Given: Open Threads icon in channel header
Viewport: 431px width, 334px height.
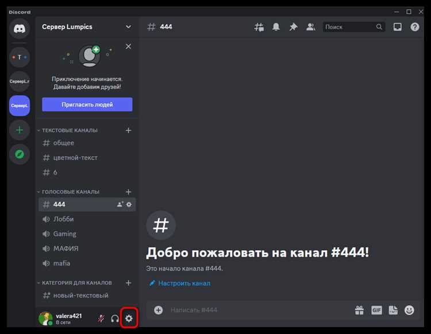Looking at the screenshot, I should click(x=259, y=27).
